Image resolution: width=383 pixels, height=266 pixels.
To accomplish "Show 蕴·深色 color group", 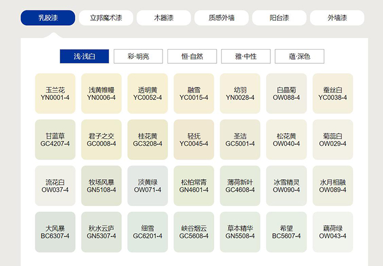I will [299, 56].
